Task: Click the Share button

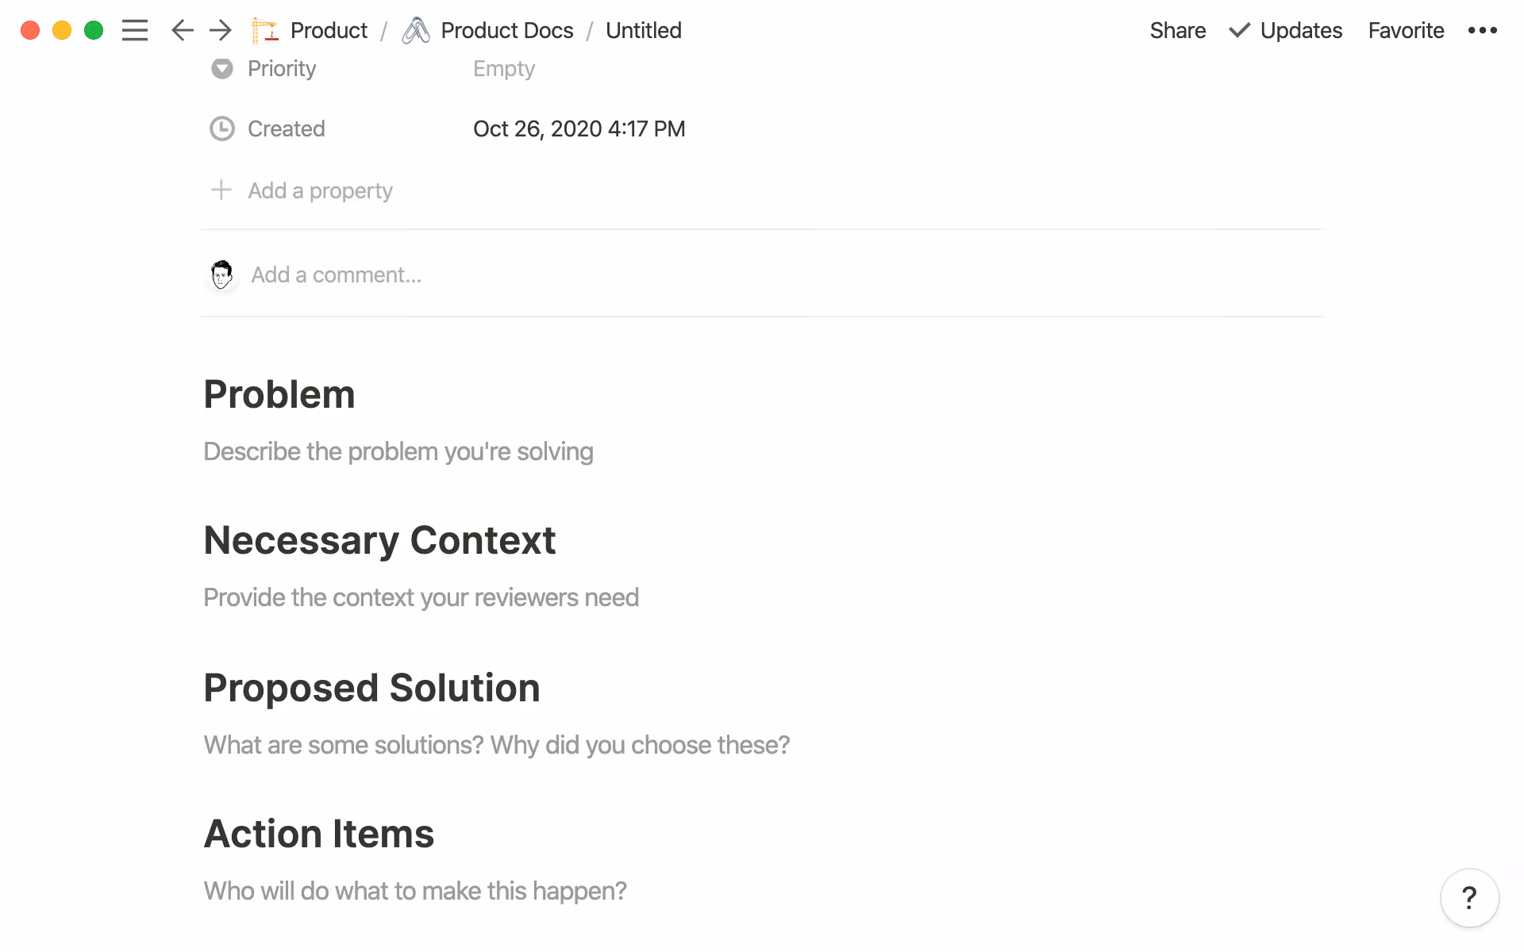Action: (x=1177, y=30)
